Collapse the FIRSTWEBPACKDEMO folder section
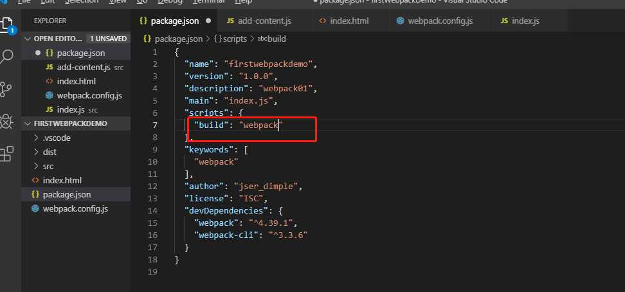The width and height of the screenshot is (625, 292). (x=28, y=123)
